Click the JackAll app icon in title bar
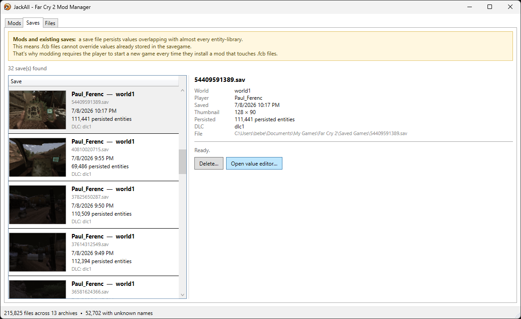521x319 pixels. click(7, 7)
